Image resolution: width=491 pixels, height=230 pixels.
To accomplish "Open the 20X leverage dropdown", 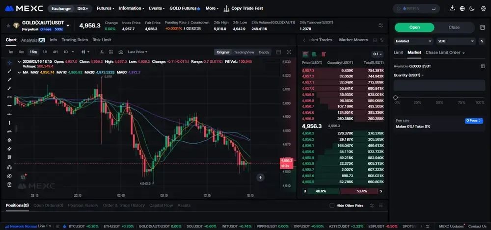I will 456,41.
